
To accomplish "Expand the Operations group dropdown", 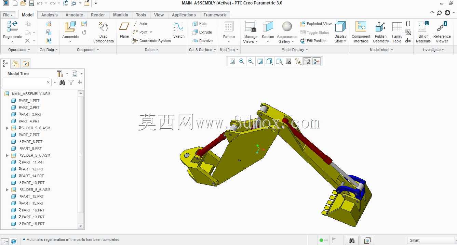I will (x=19, y=50).
